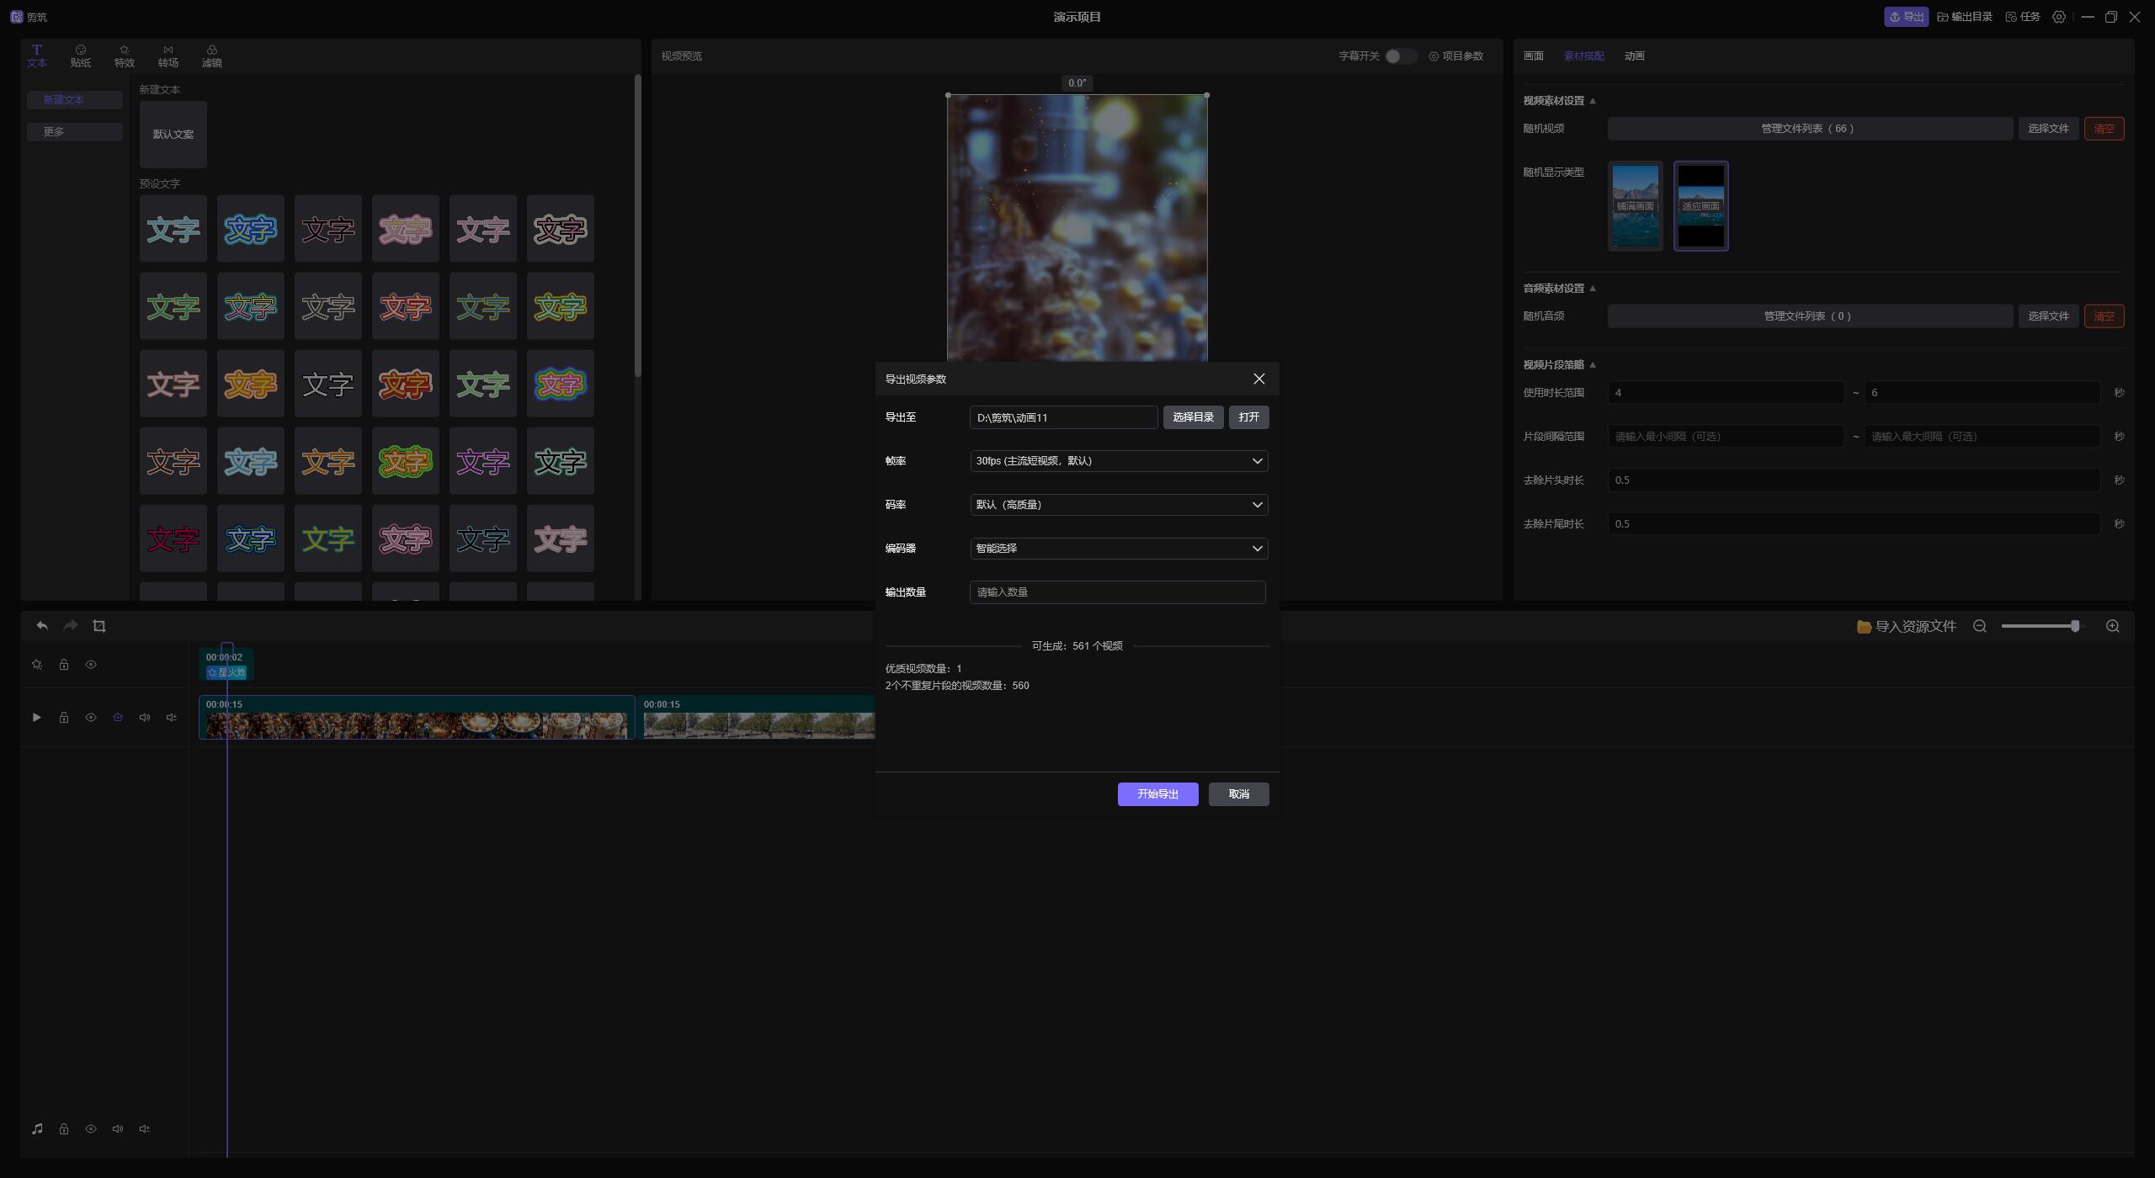
Task: Click the 选择目录 button
Action: point(1193,417)
